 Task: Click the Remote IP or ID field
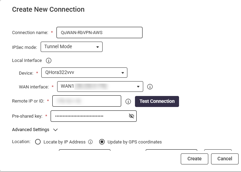pyautogui.click(x=87, y=101)
